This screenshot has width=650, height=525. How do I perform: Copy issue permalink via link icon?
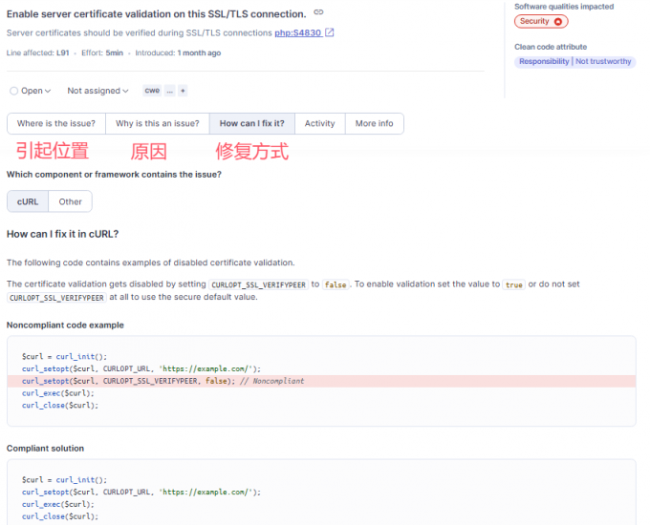tap(318, 13)
